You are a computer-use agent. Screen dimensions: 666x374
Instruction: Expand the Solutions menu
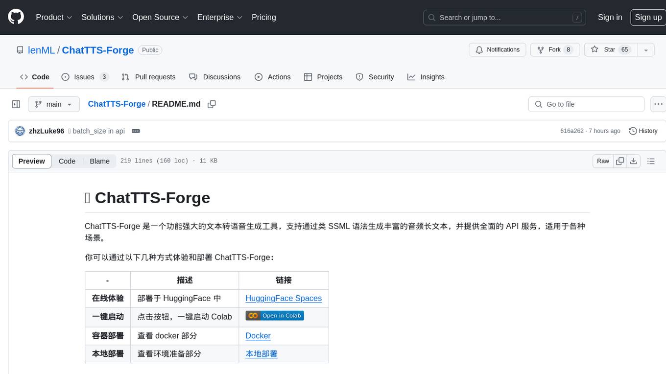(102, 17)
